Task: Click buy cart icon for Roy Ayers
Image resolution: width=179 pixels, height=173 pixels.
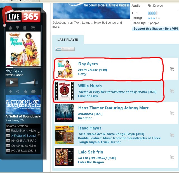Action: click(x=172, y=69)
